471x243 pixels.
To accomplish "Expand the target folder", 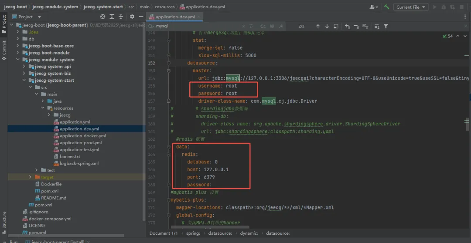I will click(x=30, y=177).
